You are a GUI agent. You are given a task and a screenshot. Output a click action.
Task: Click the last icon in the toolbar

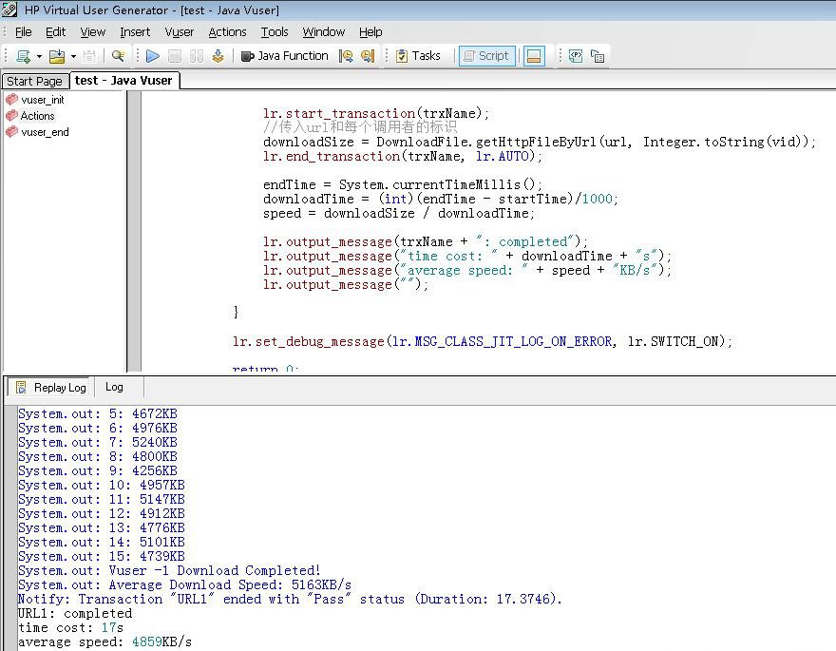(x=598, y=56)
